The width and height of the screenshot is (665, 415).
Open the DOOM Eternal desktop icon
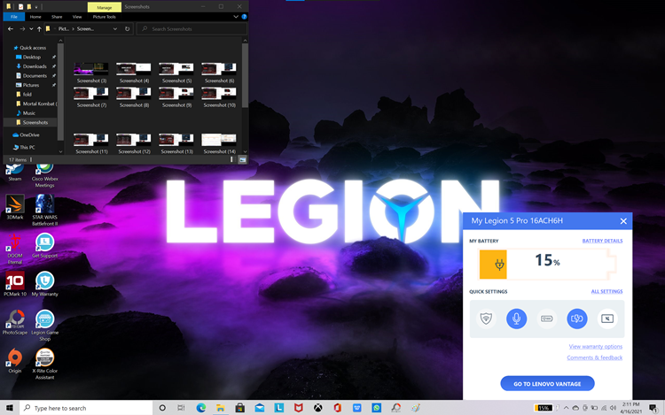pyautogui.click(x=15, y=249)
